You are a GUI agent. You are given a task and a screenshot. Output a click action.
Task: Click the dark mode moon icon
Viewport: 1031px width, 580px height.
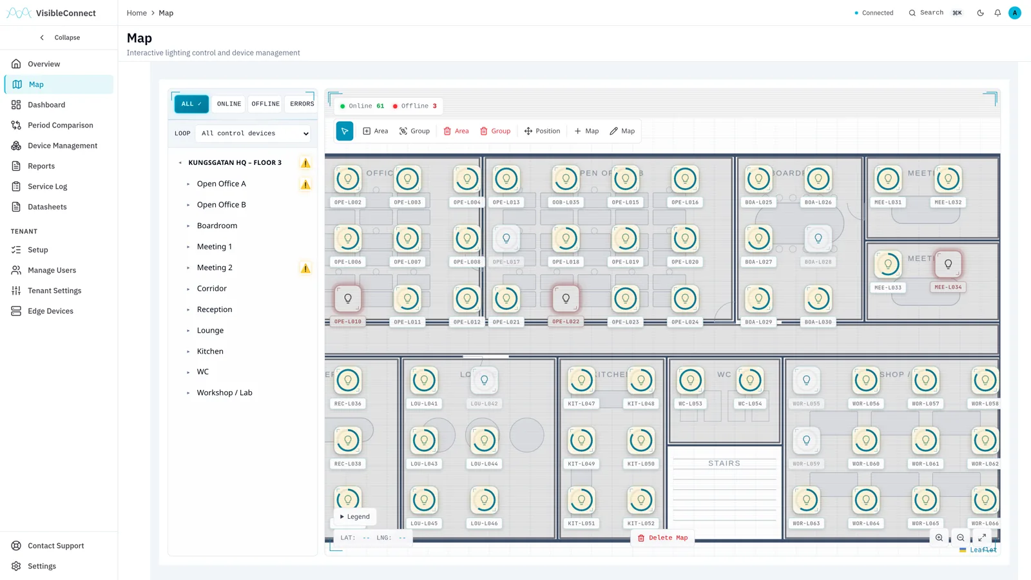point(980,13)
